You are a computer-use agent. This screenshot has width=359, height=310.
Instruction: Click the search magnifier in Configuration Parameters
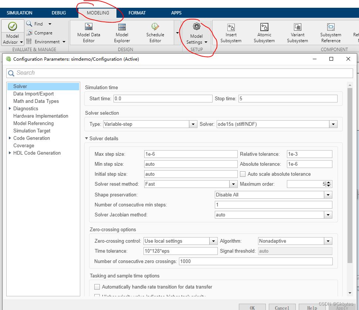11,73
